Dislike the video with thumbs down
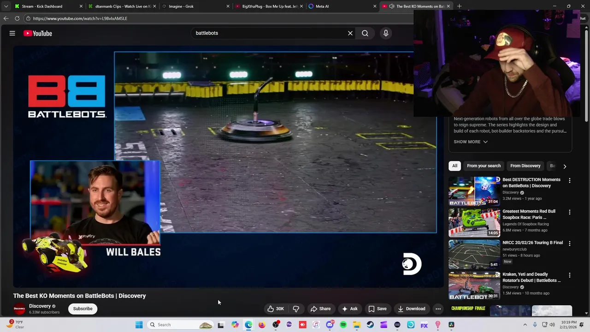Viewport: 590px width, 332px height. pos(296,308)
